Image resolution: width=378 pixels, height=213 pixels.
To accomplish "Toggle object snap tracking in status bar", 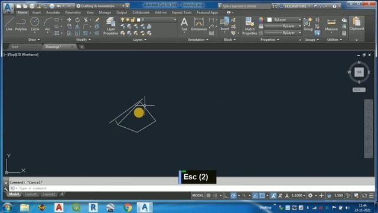I will click(x=255, y=196).
